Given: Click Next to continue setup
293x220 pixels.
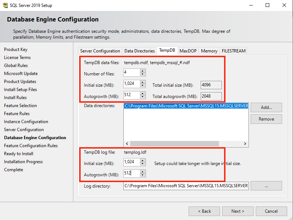Looking at the screenshot, I should point(238,211).
